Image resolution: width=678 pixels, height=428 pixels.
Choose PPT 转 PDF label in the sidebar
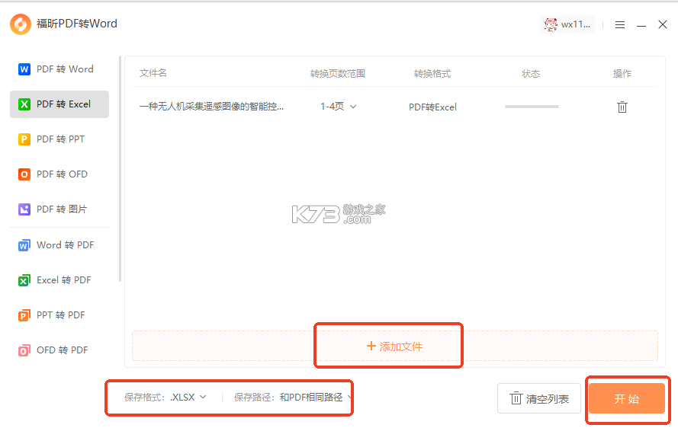(60, 315)
